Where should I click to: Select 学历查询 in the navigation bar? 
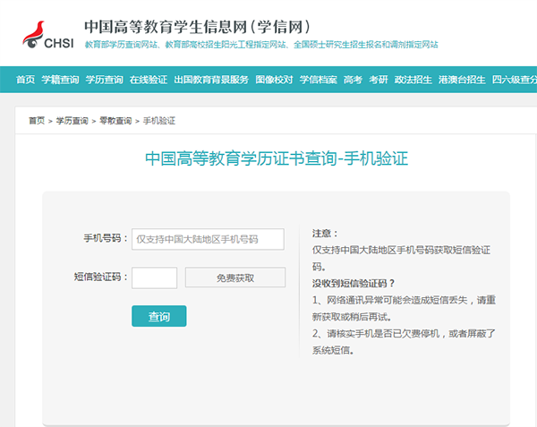pyautogui.click(x=105, y=80)
